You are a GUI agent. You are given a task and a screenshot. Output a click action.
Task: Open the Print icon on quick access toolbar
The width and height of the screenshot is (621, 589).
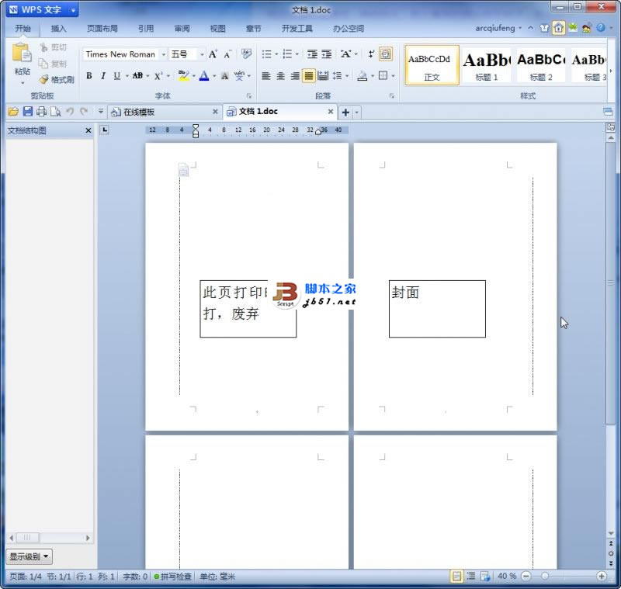pos(42,111)
